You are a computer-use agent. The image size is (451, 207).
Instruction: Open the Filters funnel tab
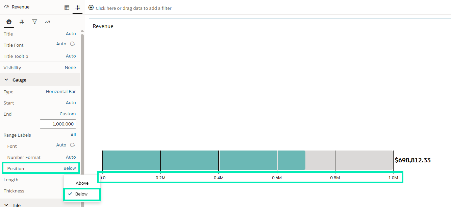(34, 22)
